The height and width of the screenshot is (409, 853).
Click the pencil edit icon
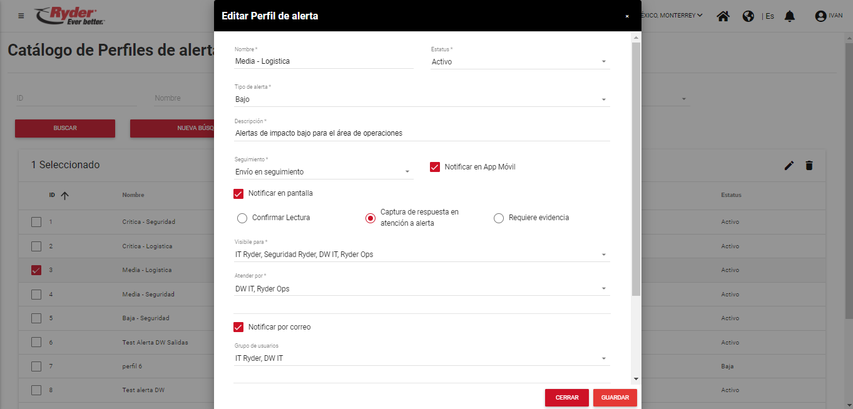pos(789,165)
